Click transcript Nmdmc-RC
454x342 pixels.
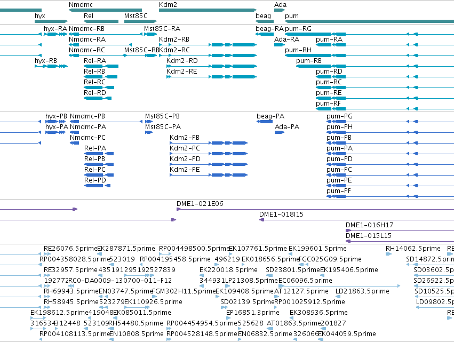tap(87, 50)
